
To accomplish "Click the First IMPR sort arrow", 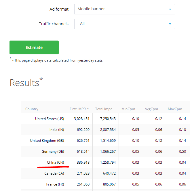I will click(x=88, y=109).
